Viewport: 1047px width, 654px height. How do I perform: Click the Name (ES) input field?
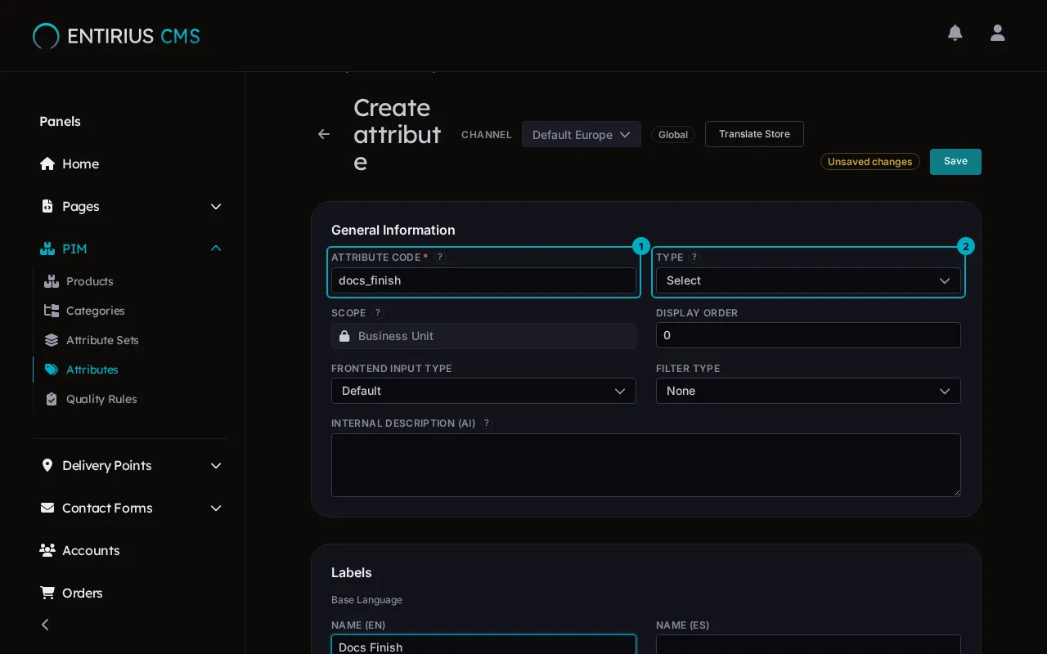[x=808, y=645]
